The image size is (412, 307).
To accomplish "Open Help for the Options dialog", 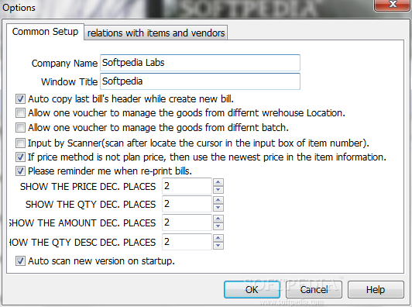I will (x=376, y=290).
